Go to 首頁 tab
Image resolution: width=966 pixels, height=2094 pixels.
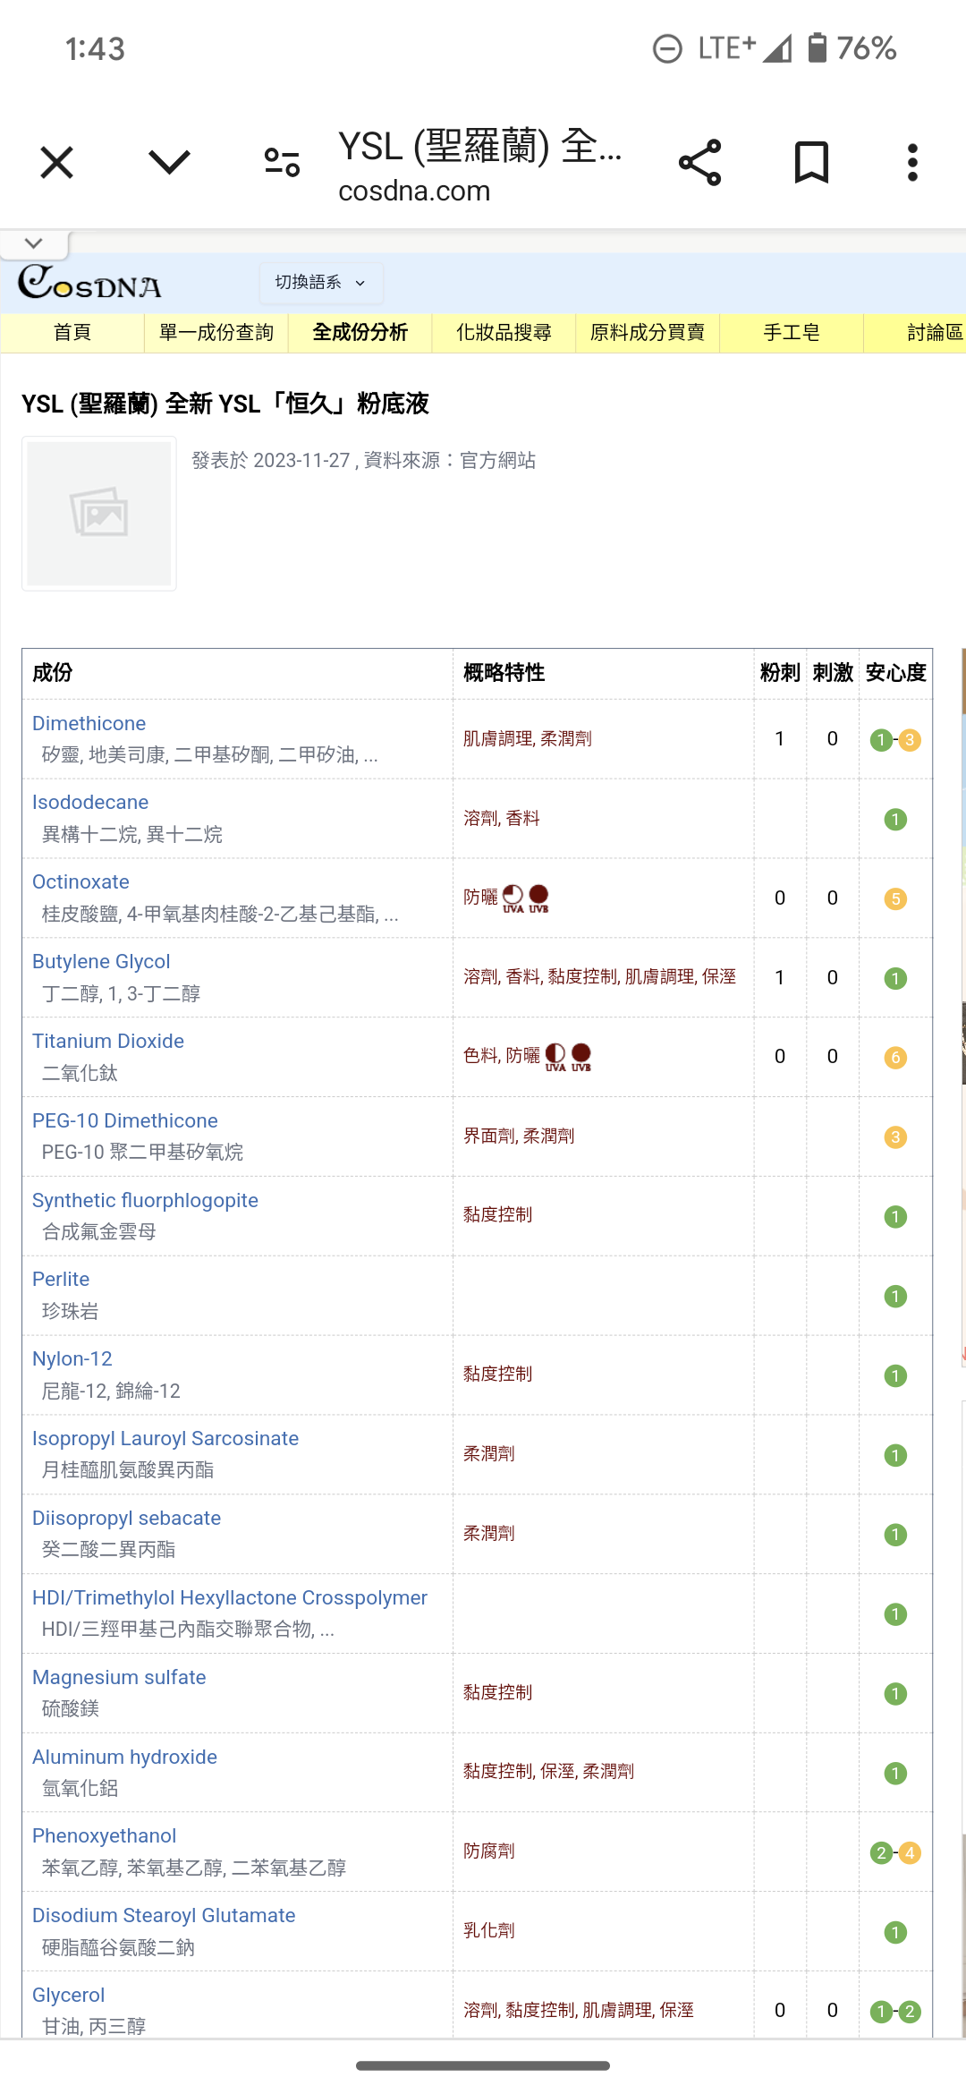click(x=72, y=333)
